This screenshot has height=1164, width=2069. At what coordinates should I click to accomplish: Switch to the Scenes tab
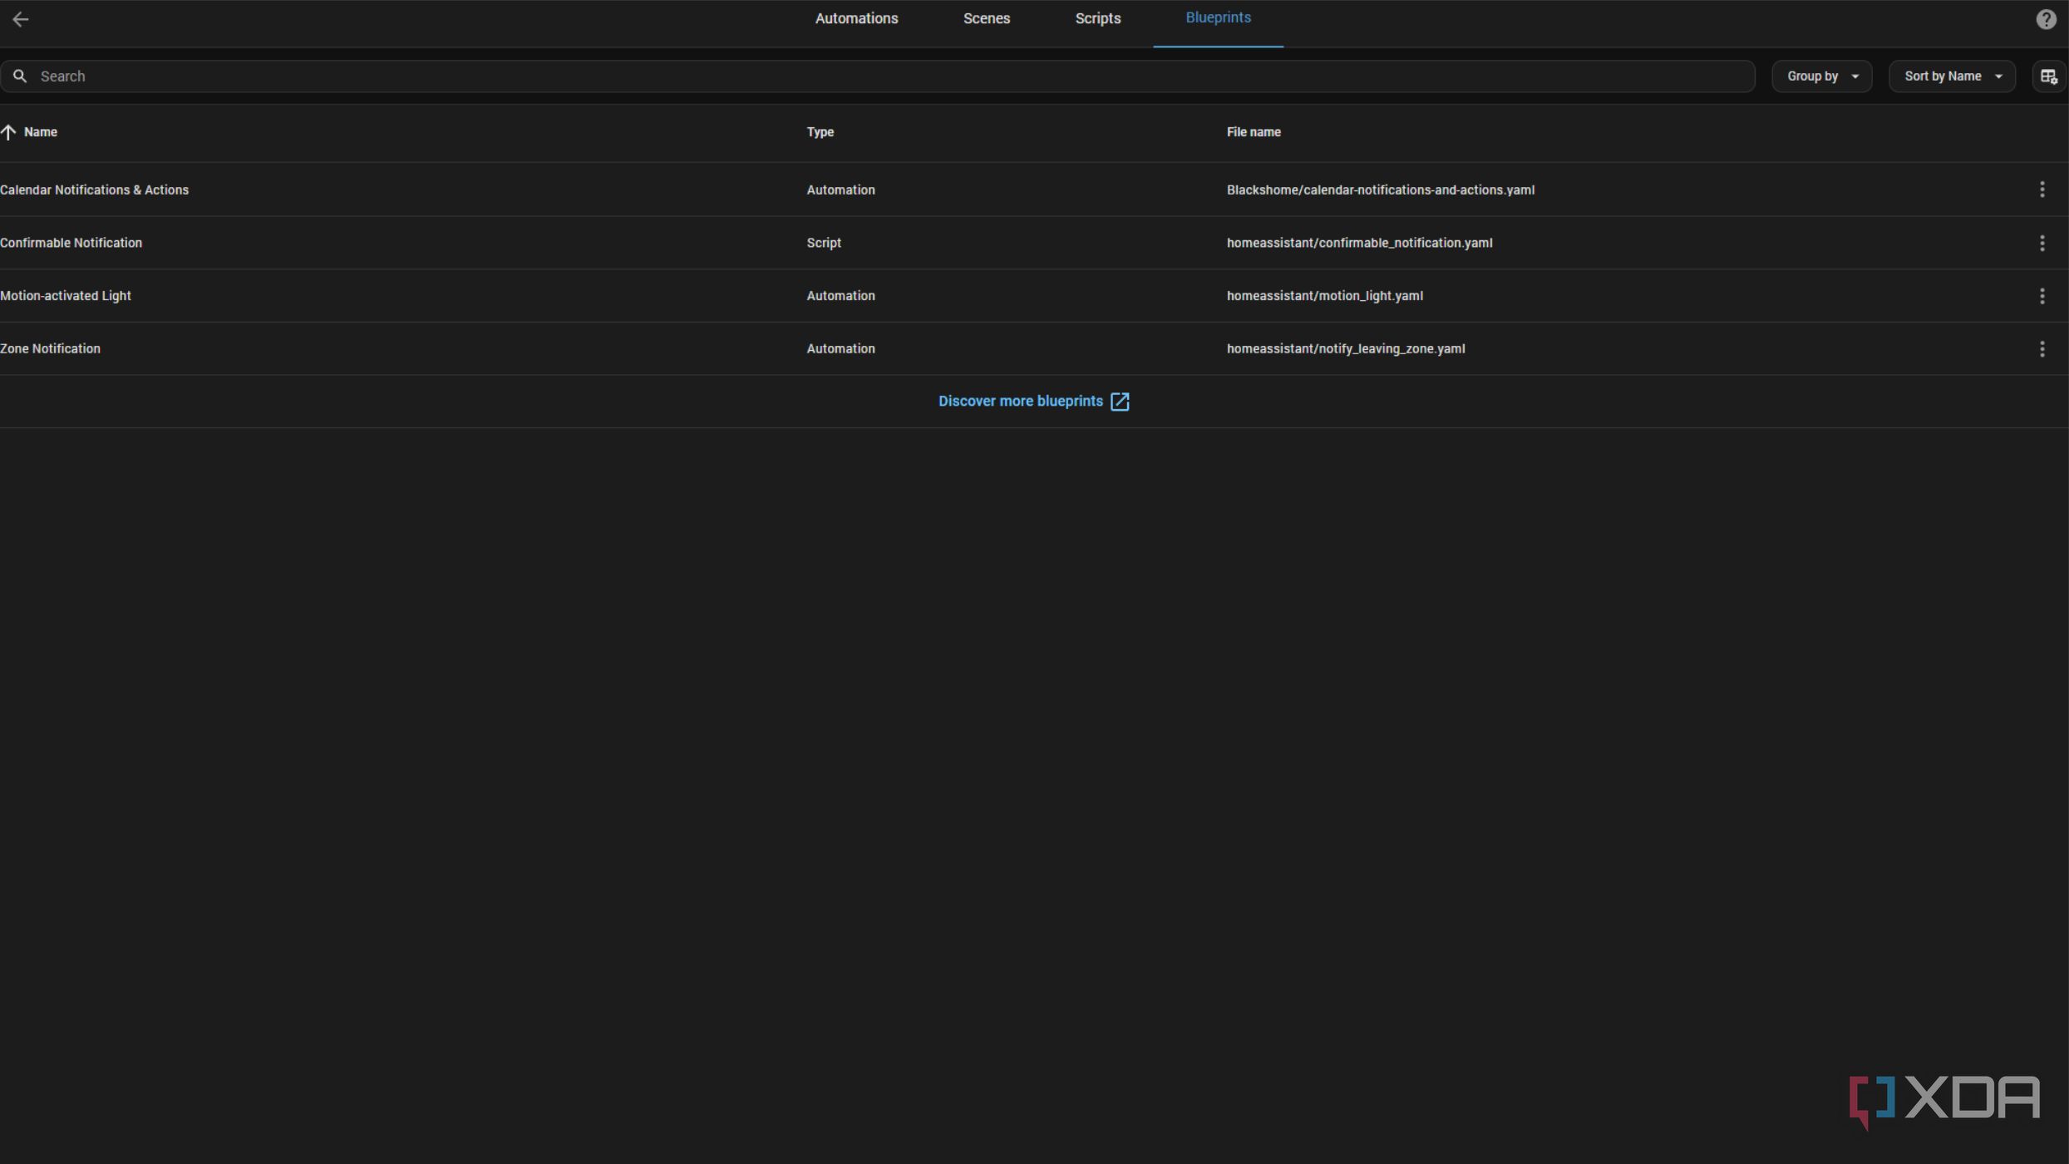pyautogui.click(x=987, y=18)
